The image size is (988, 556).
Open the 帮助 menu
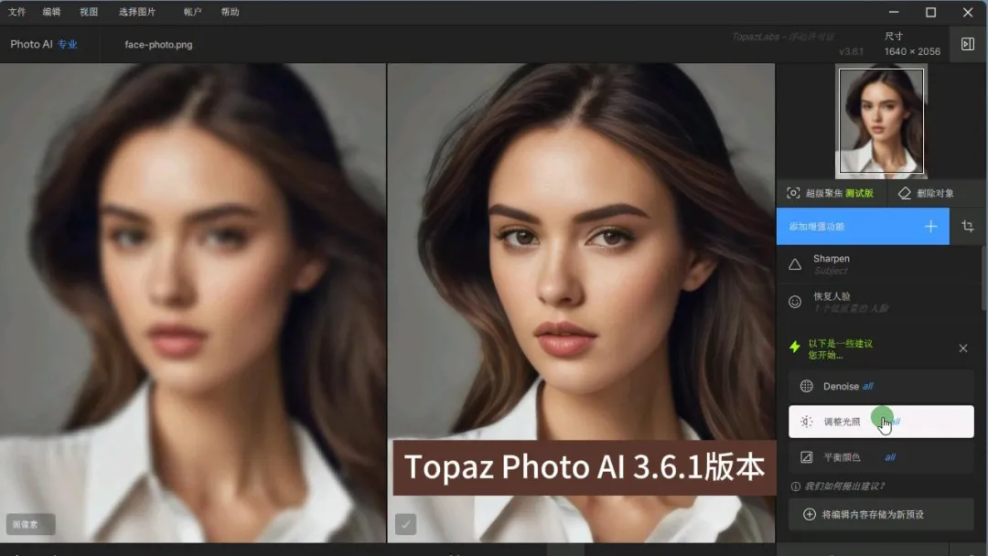tap(230, 12)
